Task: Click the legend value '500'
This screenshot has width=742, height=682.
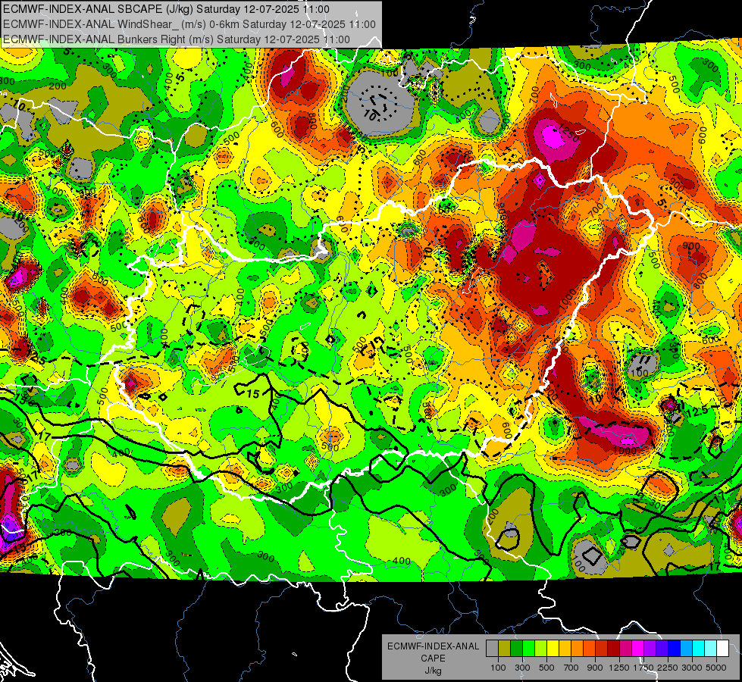Action: tap(546, 668)
